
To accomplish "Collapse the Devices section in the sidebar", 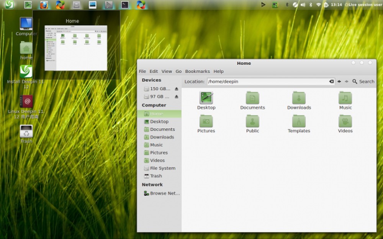I will click(x=152, y=80).
